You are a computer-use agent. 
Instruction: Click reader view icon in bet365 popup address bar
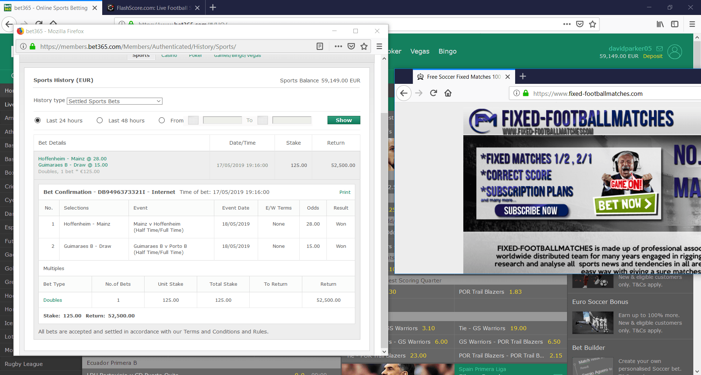coord(320,46)
